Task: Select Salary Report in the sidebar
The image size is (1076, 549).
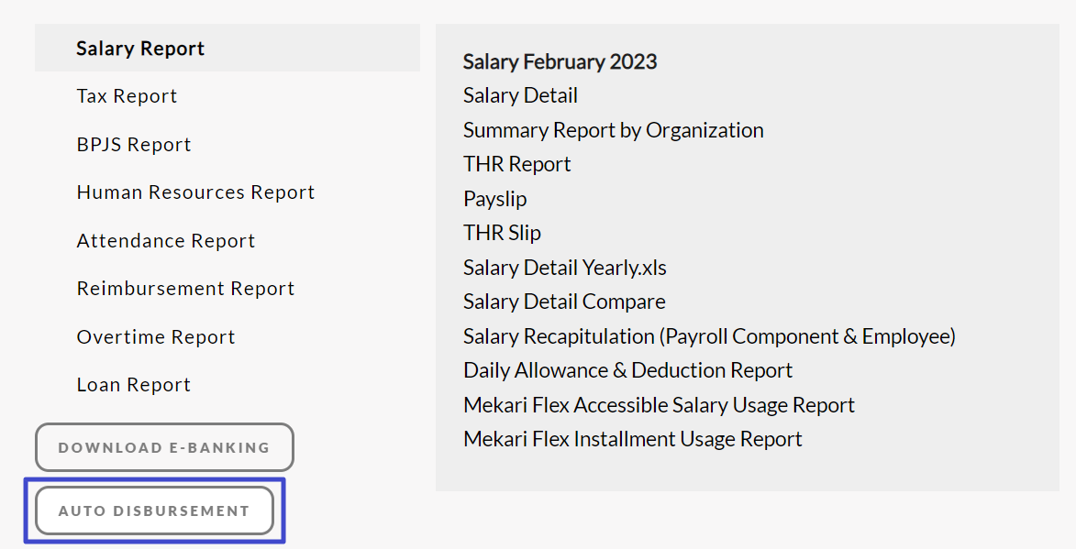Action: [227, 48]
